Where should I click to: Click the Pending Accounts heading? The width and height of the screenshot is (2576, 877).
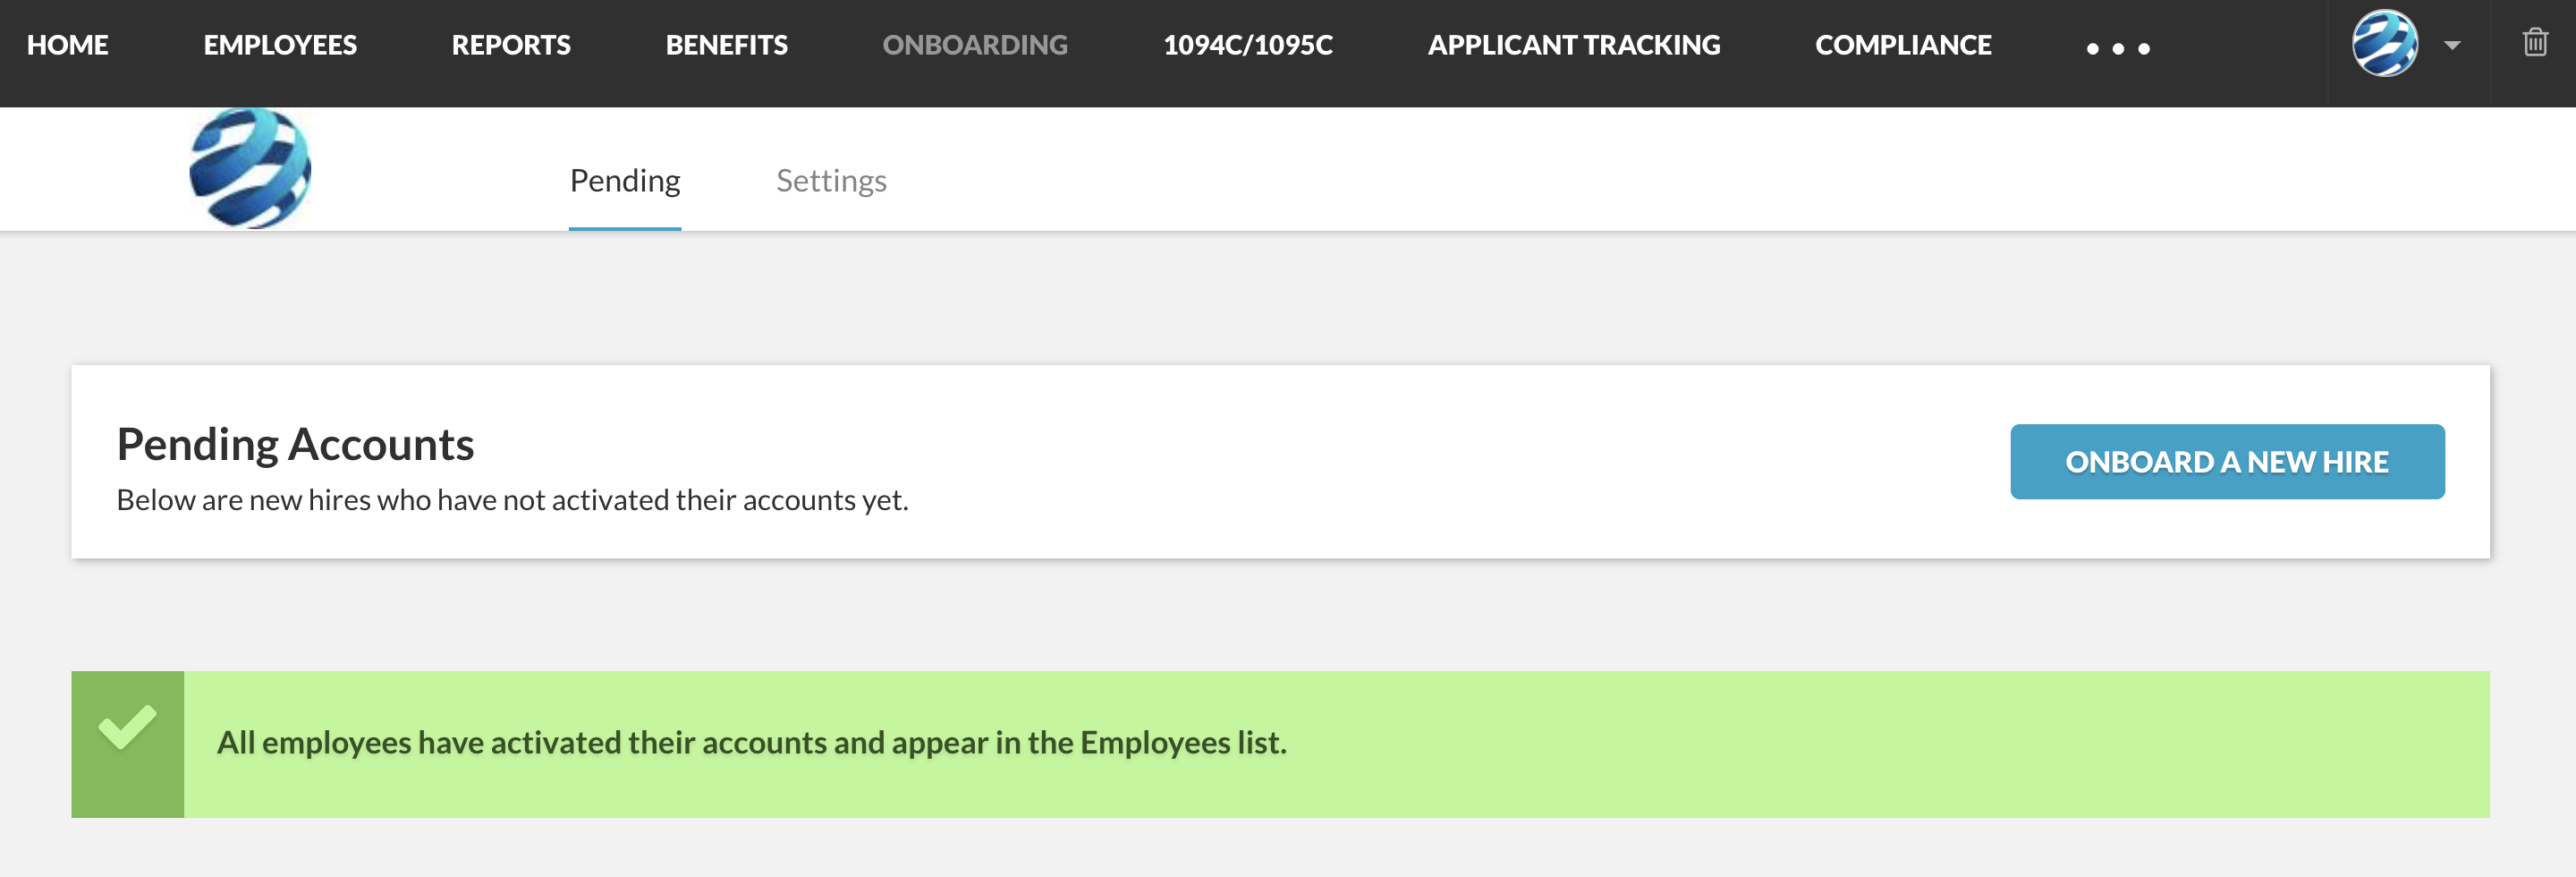point(295,444)
